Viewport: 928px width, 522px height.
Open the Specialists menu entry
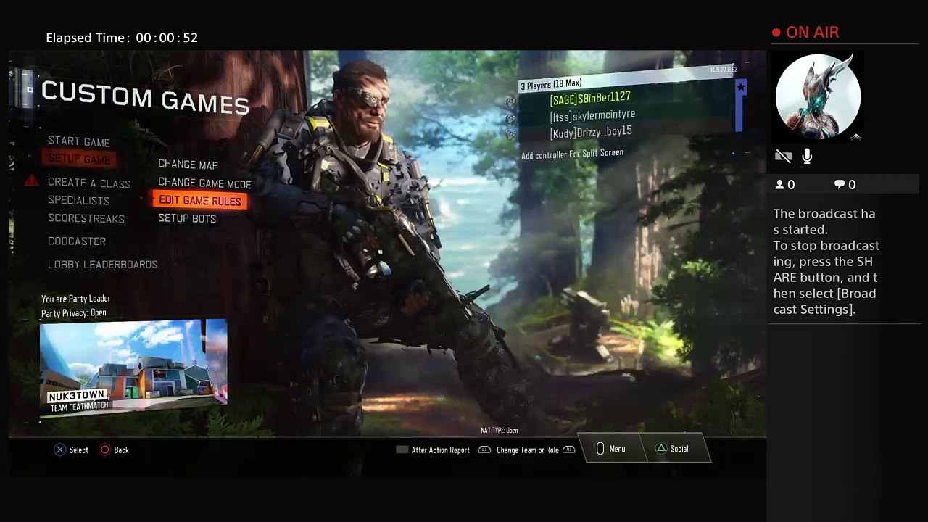point(79,201)
